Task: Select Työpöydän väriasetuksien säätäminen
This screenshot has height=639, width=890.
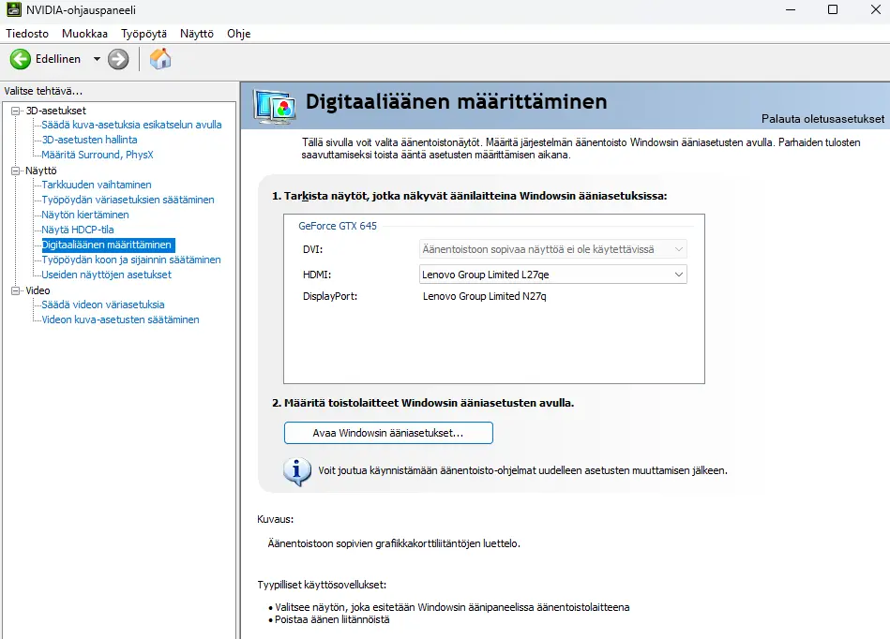Action: coord(128,200)
